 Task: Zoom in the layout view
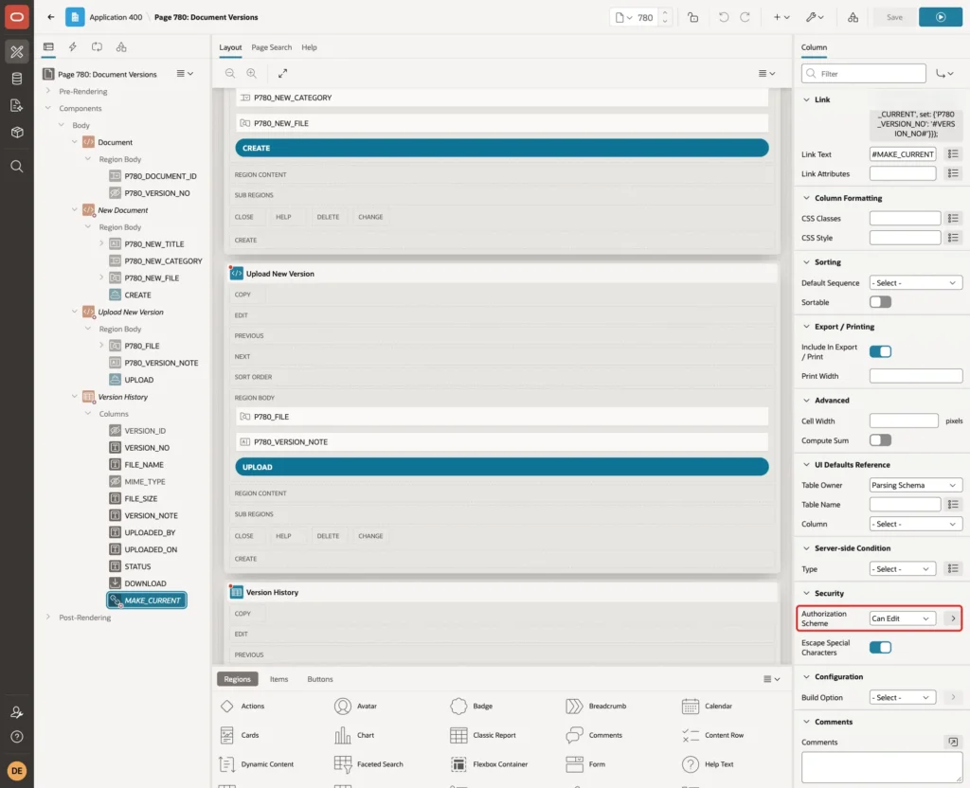[252, 73]
